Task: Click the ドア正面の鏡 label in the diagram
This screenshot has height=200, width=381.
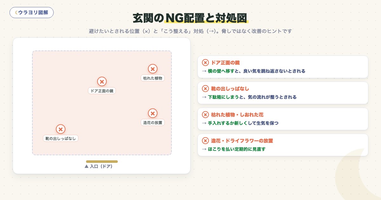Action: [102, 90]
